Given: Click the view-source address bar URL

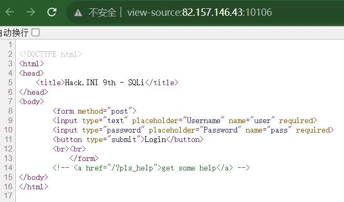Looking at the screenshot, I should (x=200, y=12).
